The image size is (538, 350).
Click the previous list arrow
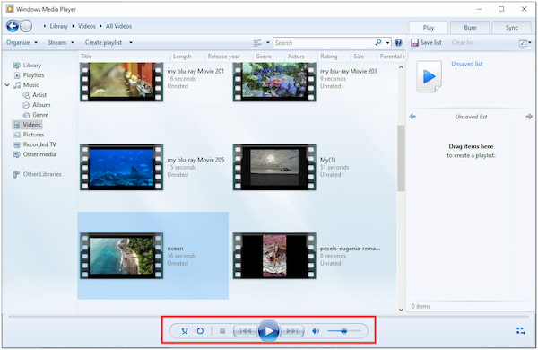(412, 117)
